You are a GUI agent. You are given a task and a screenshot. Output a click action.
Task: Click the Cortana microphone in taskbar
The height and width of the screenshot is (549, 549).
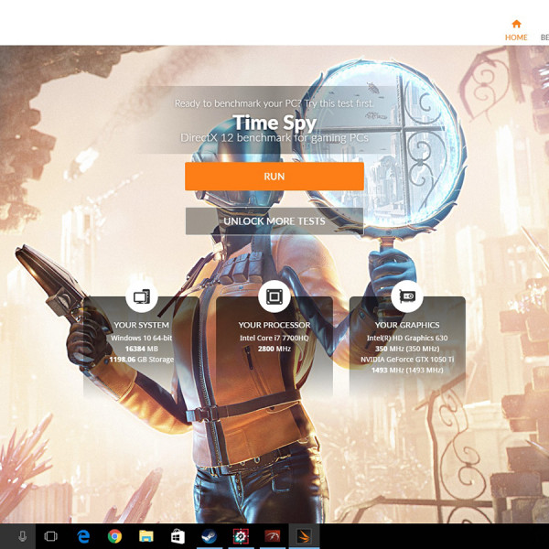click(22, 536)
